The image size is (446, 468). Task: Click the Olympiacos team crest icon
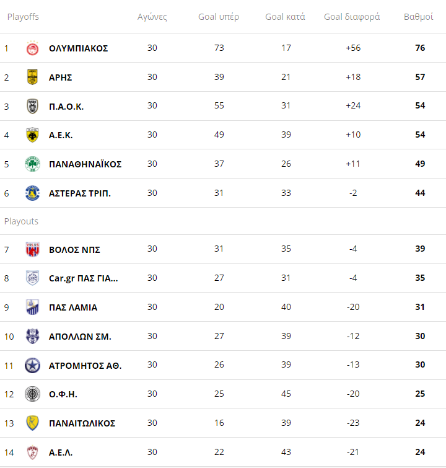click(32, 48)
